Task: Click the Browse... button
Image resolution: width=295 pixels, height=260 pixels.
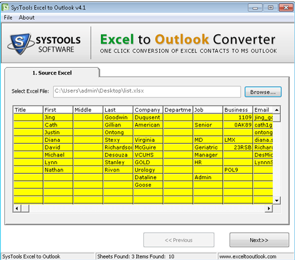Action: click(263, 92)
